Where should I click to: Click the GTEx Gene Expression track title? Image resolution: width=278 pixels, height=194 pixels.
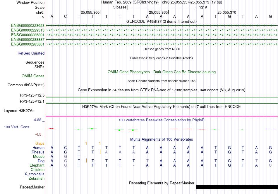pyautogui.click(x=162, y=90)
